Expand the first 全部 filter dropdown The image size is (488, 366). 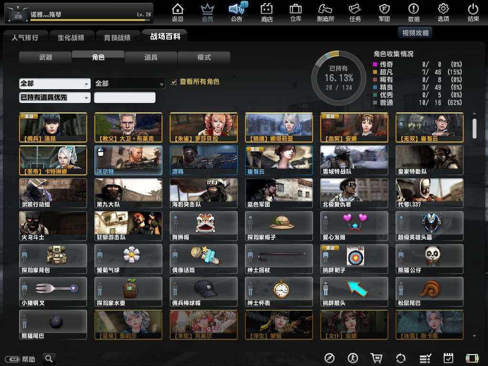coord(54,83)
